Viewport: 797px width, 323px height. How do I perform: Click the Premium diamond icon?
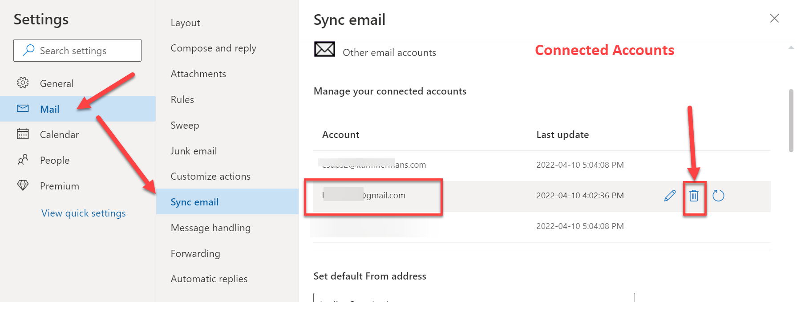[23, 185]
